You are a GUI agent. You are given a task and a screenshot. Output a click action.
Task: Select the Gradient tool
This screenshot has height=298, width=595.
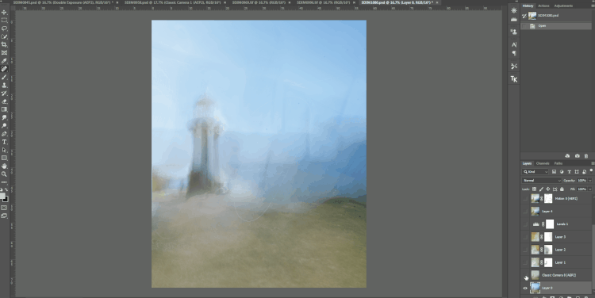click(4, 109)
